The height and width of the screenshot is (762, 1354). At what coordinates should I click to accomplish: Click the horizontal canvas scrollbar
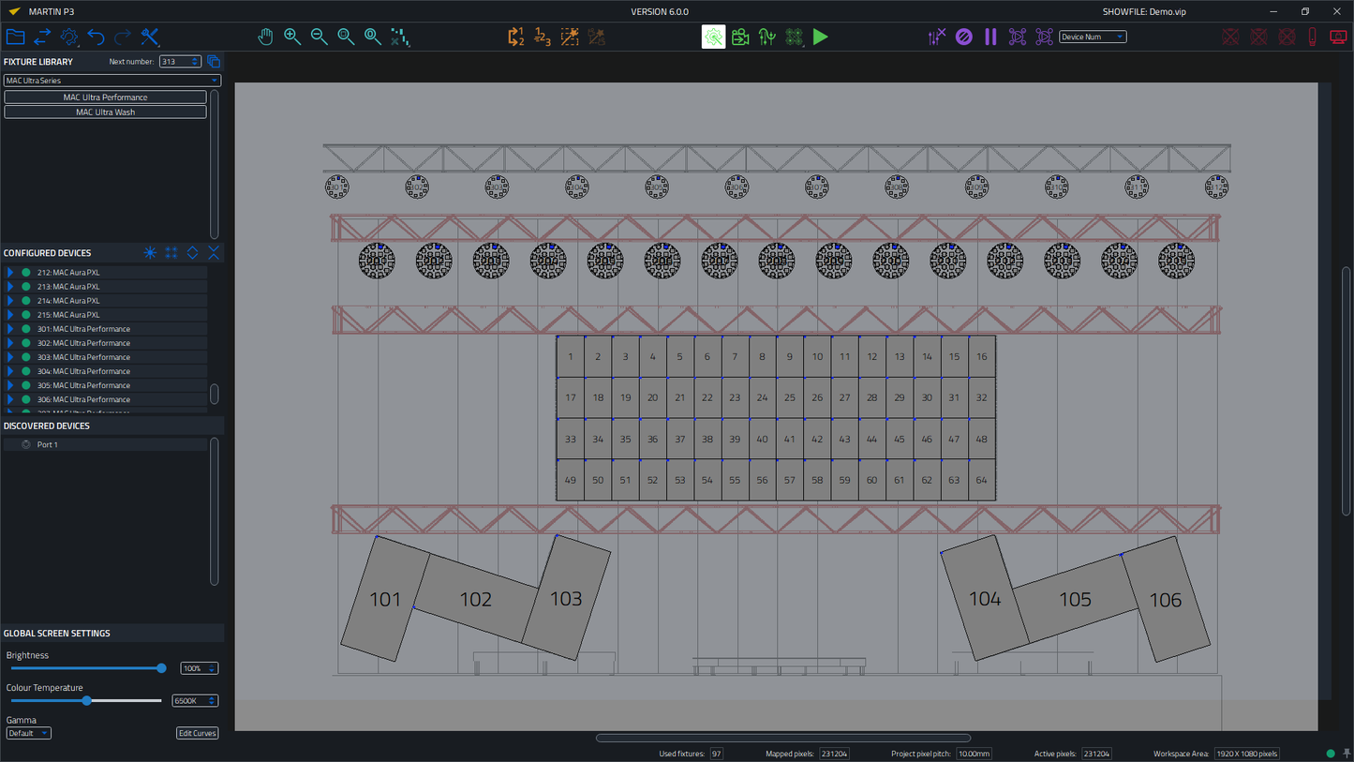tap(783, 739)
